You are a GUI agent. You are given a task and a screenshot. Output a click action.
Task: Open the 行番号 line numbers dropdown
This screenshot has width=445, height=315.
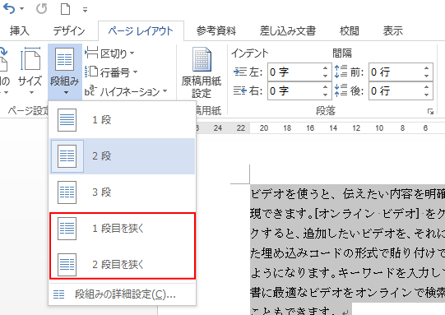coord(111,72)
